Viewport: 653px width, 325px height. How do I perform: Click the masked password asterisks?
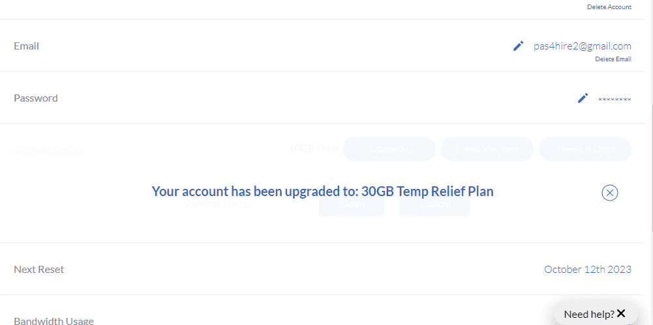click(614, 99)
